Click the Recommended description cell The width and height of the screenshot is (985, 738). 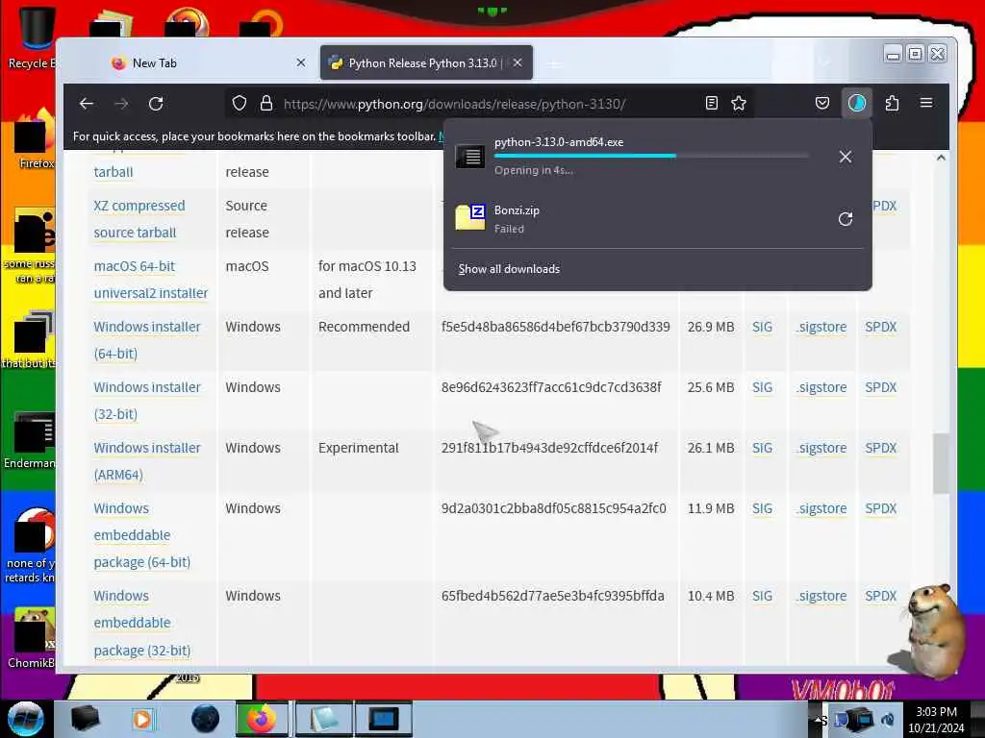click(364, 327)
